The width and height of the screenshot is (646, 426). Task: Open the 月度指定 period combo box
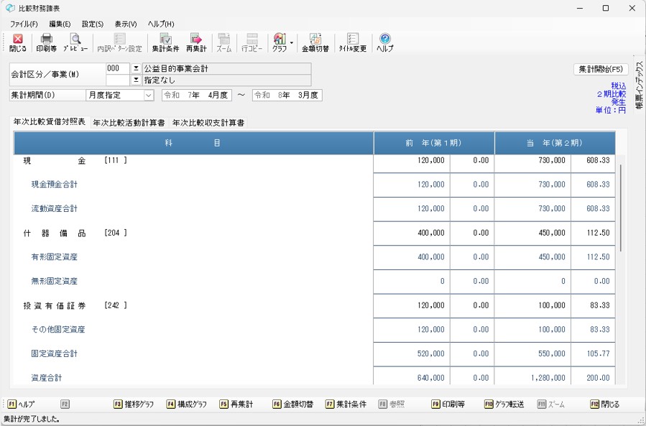point(149,95)
